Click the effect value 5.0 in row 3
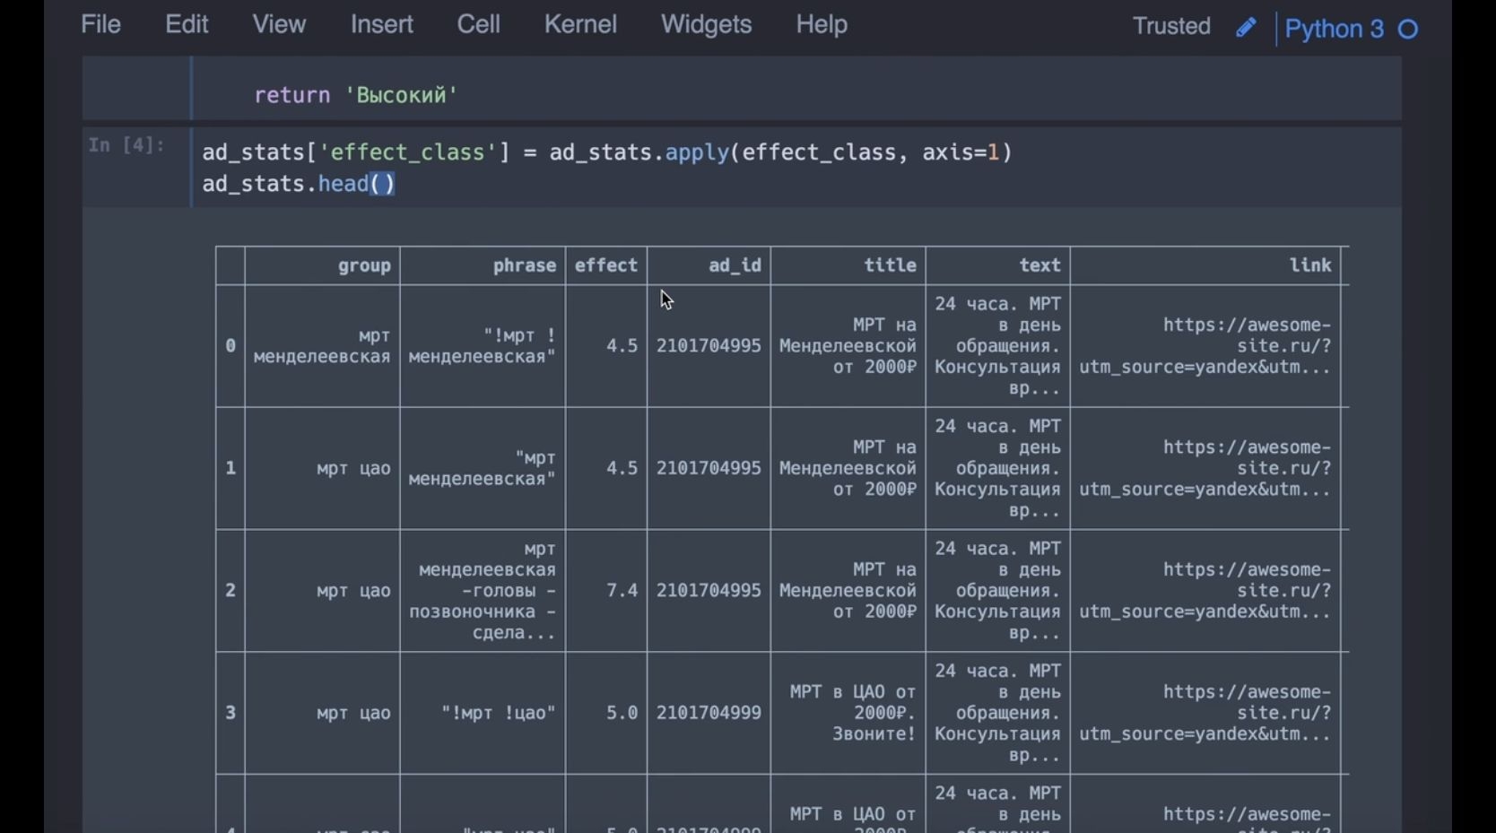Image resolution: width=1496 pixels, height=833 pixels. (622, 713)
